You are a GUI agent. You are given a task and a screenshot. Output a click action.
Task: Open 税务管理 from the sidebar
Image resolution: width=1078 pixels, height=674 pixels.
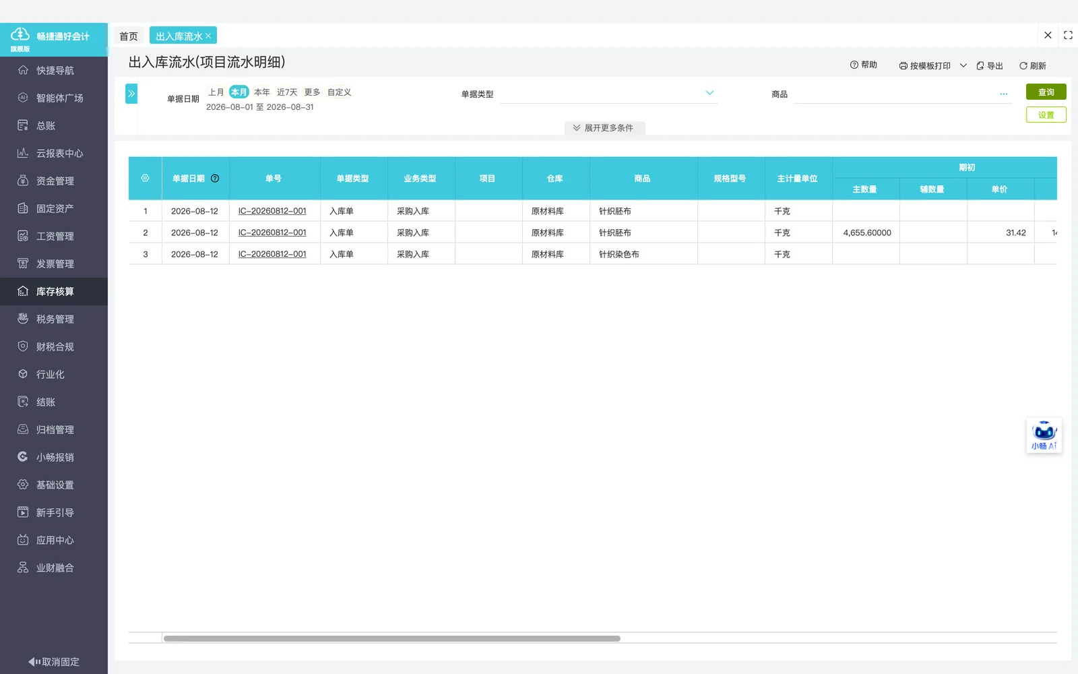pos(54,319)
